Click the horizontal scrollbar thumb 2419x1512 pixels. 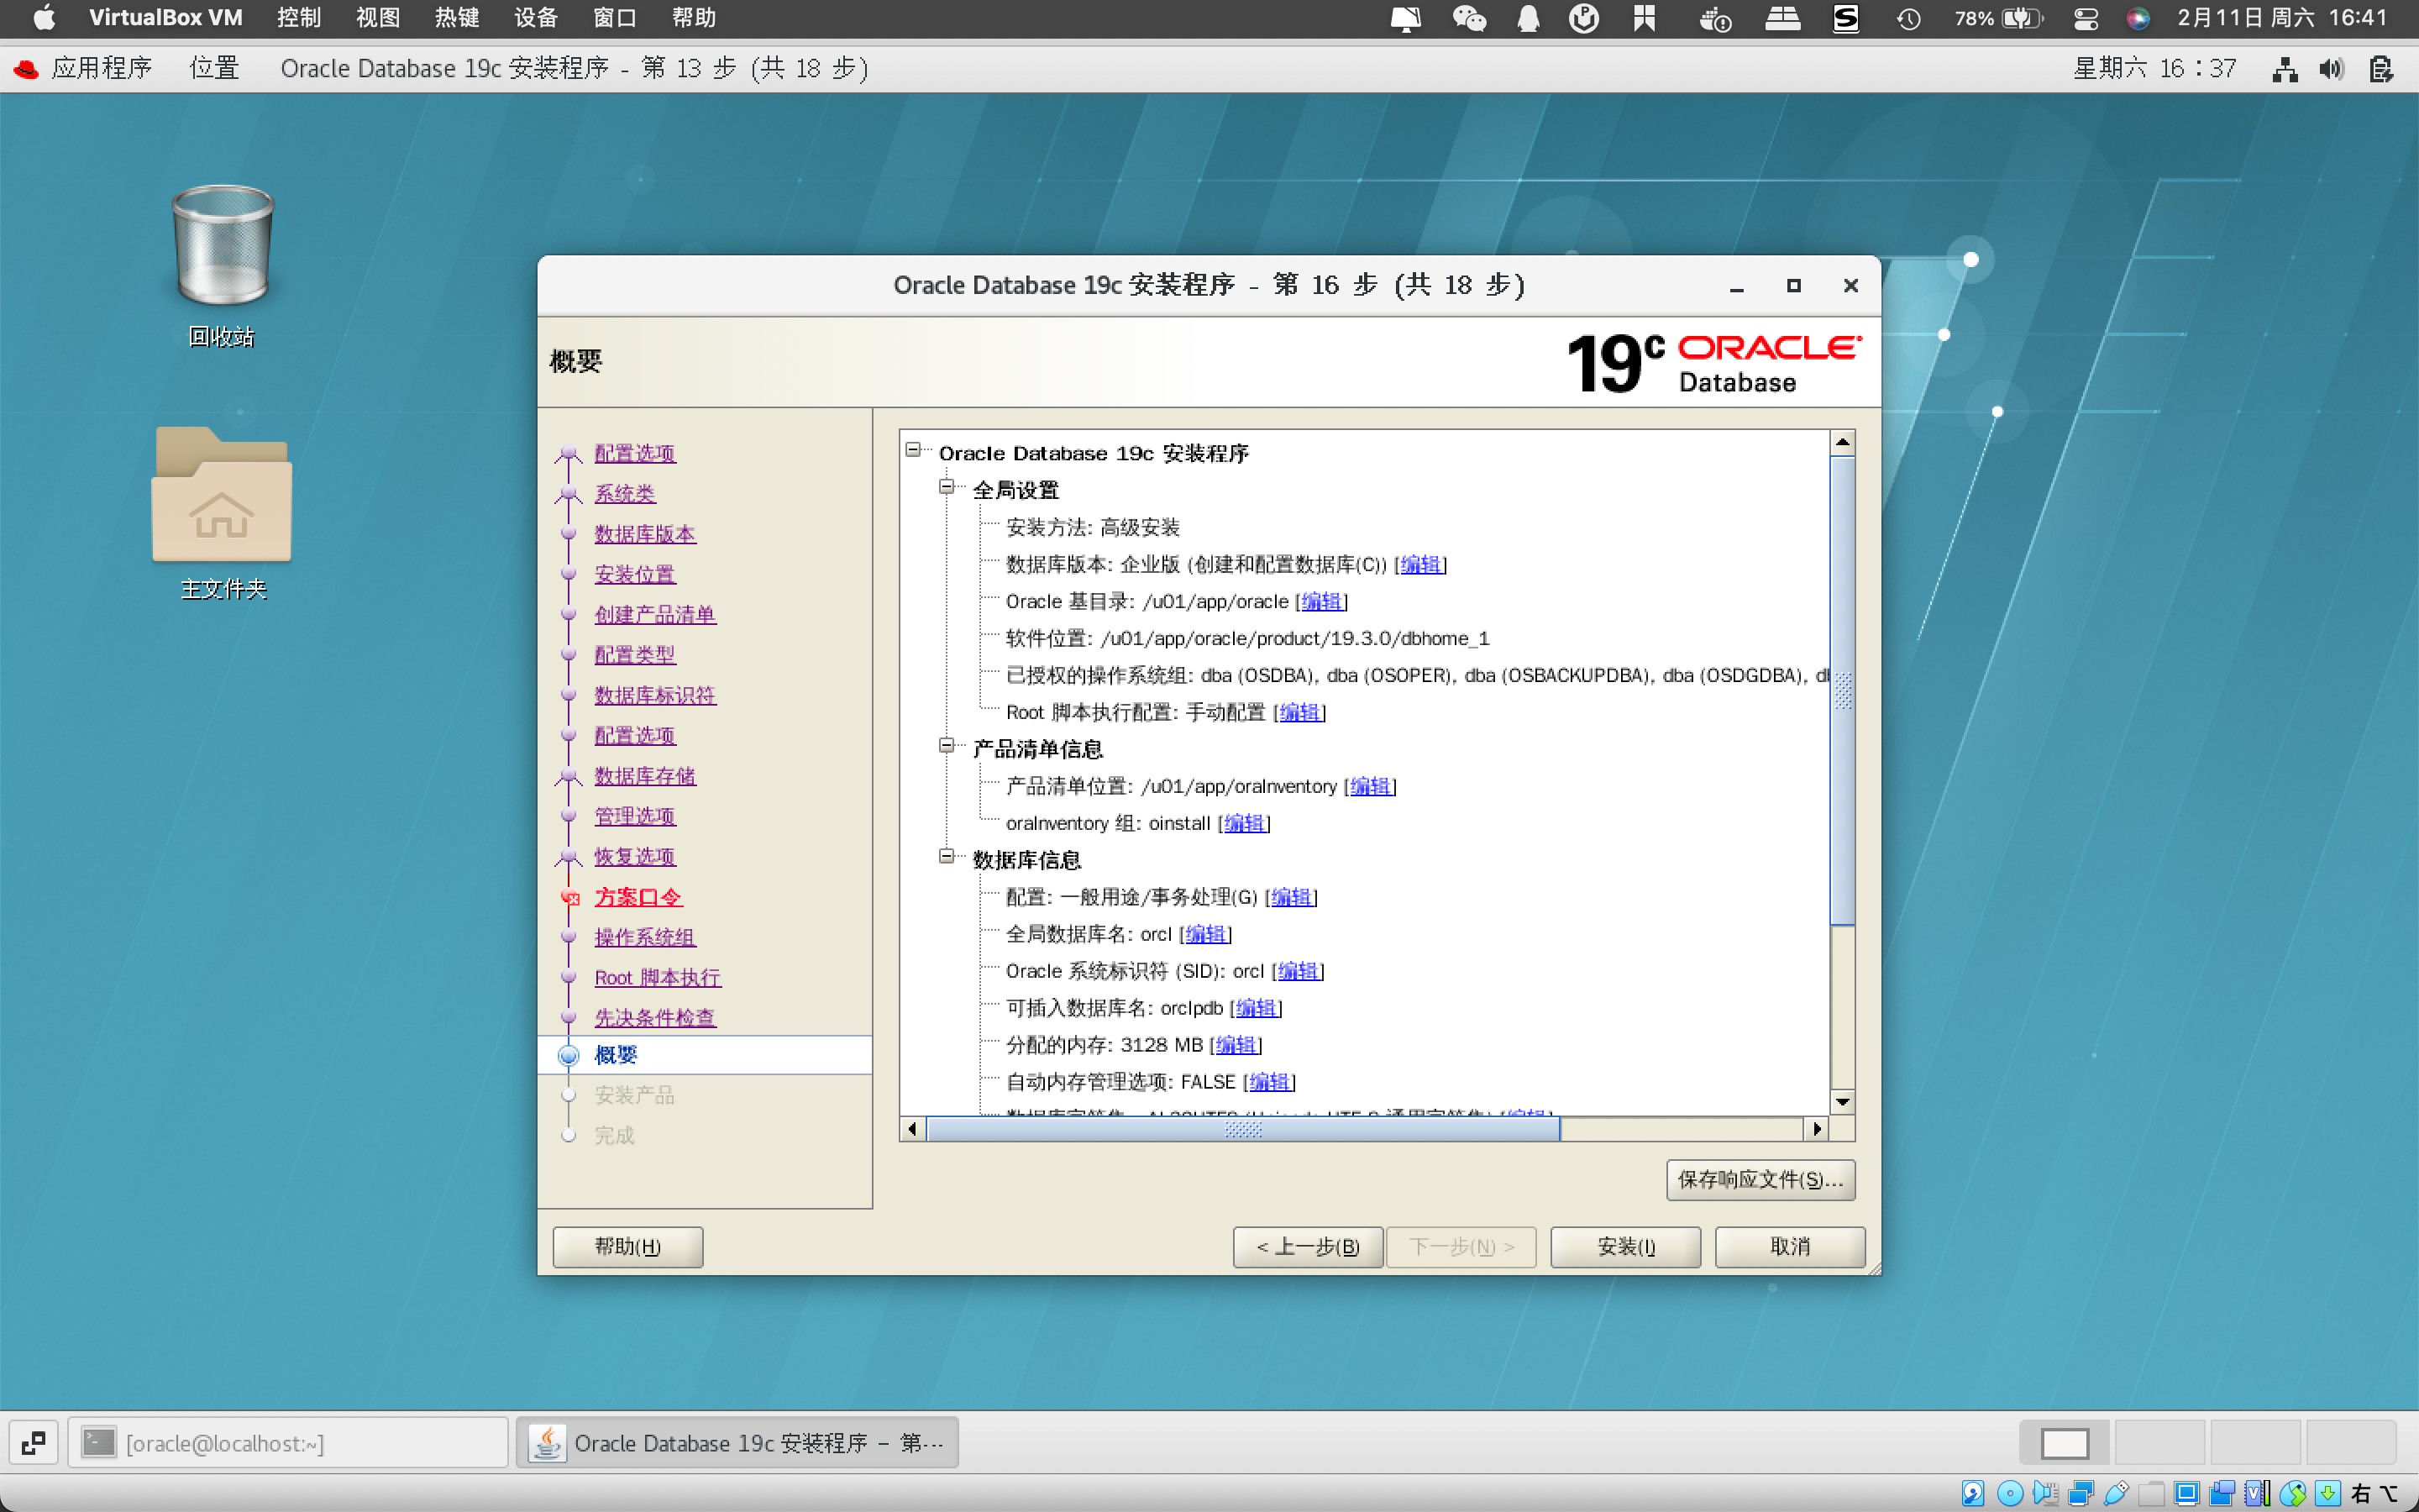(x=1242, y=1129)
